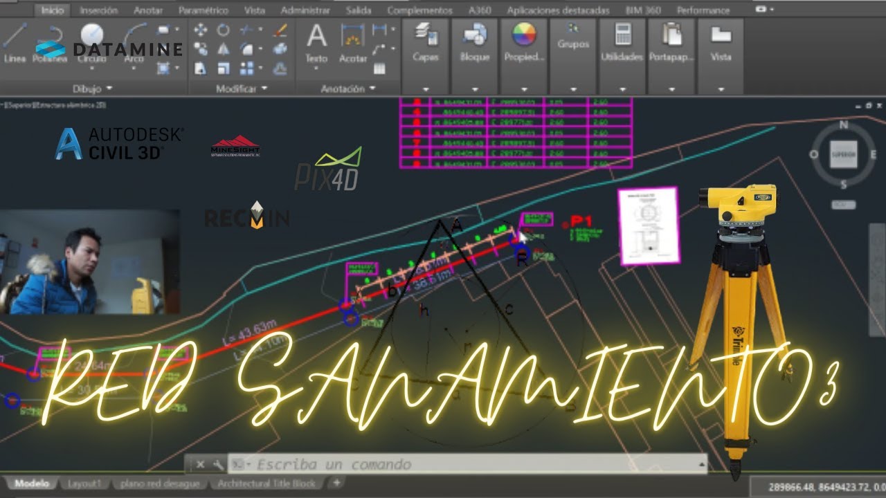
Task: Add a new layout with plus button
Action: point(337,483)
